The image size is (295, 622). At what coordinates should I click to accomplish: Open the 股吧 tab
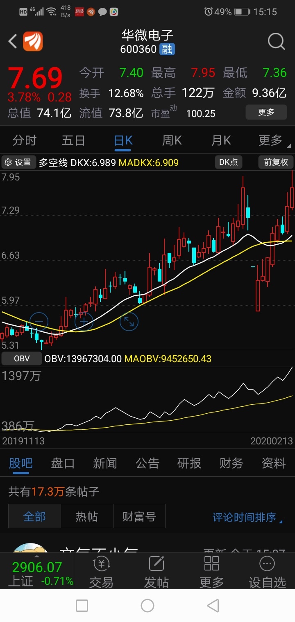click(x=21, y=463)
